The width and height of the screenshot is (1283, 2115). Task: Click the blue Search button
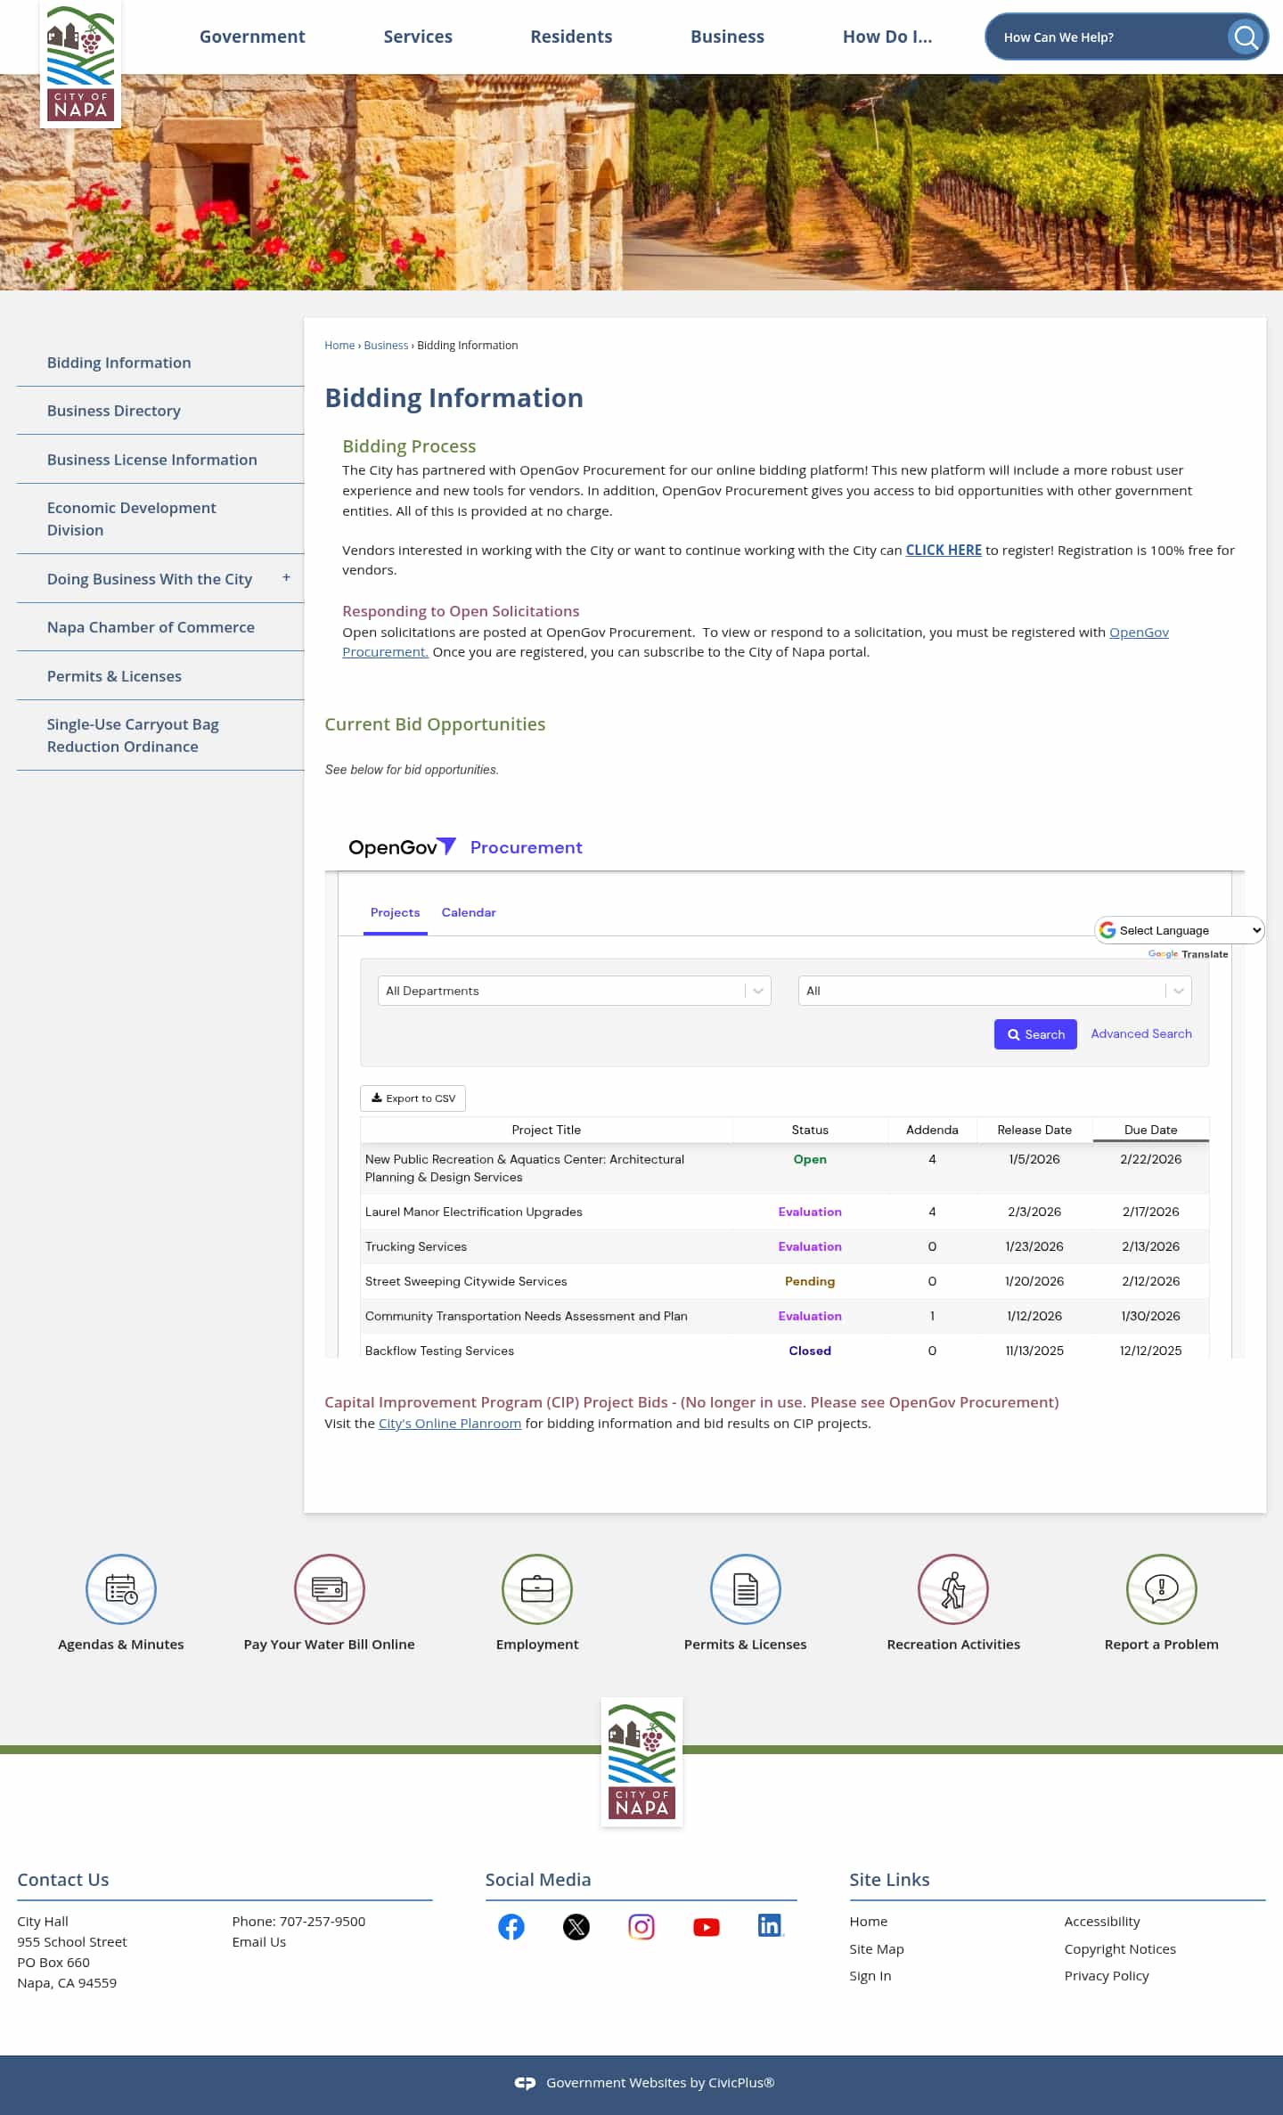tap(1035, 1034)
